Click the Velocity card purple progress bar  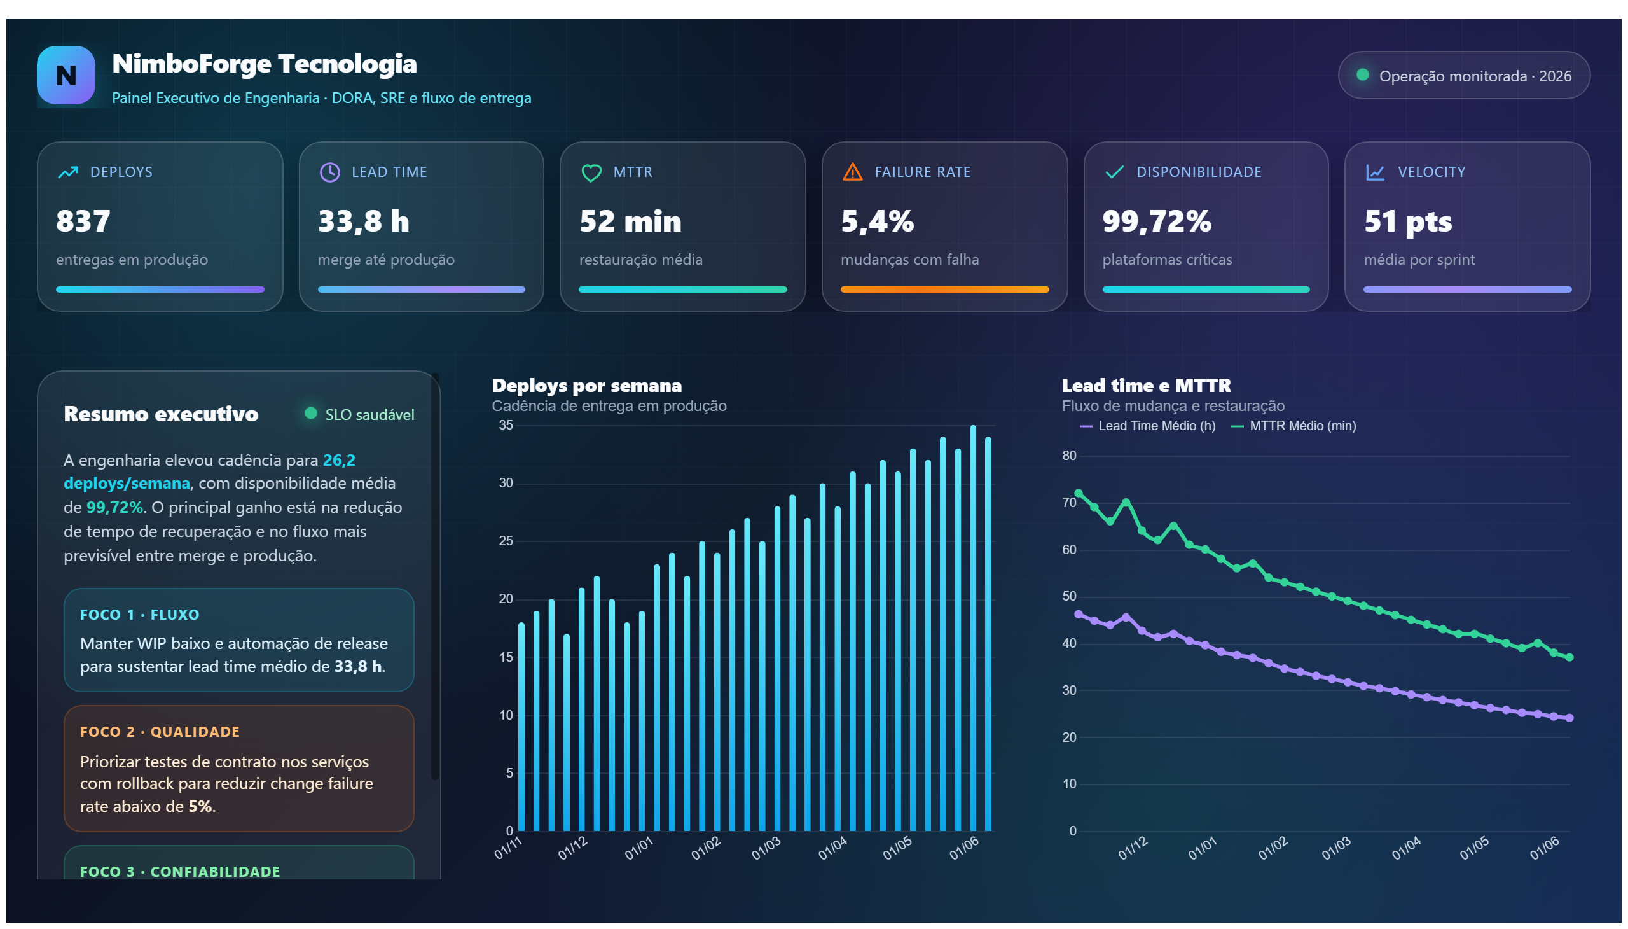(1468, 290)
